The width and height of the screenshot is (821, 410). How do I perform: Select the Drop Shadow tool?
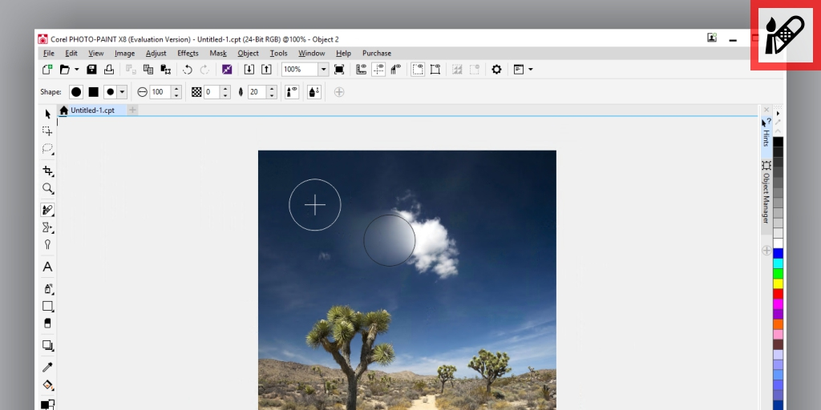tap(48, 345)
